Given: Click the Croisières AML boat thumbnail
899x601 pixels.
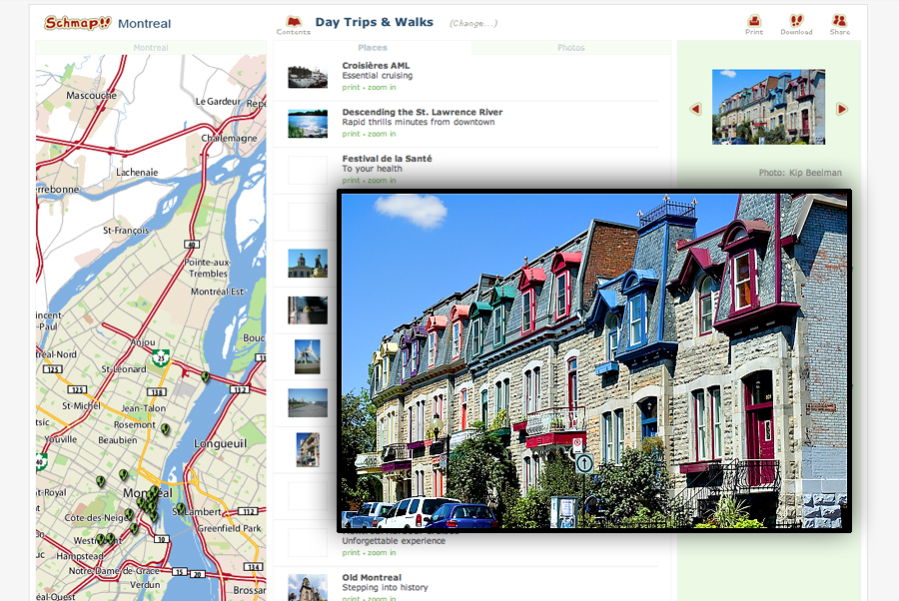Looking at the screenshot, I should tap(308, 77).
